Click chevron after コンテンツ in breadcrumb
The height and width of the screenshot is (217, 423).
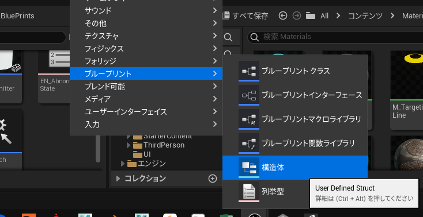click(392, 16)
